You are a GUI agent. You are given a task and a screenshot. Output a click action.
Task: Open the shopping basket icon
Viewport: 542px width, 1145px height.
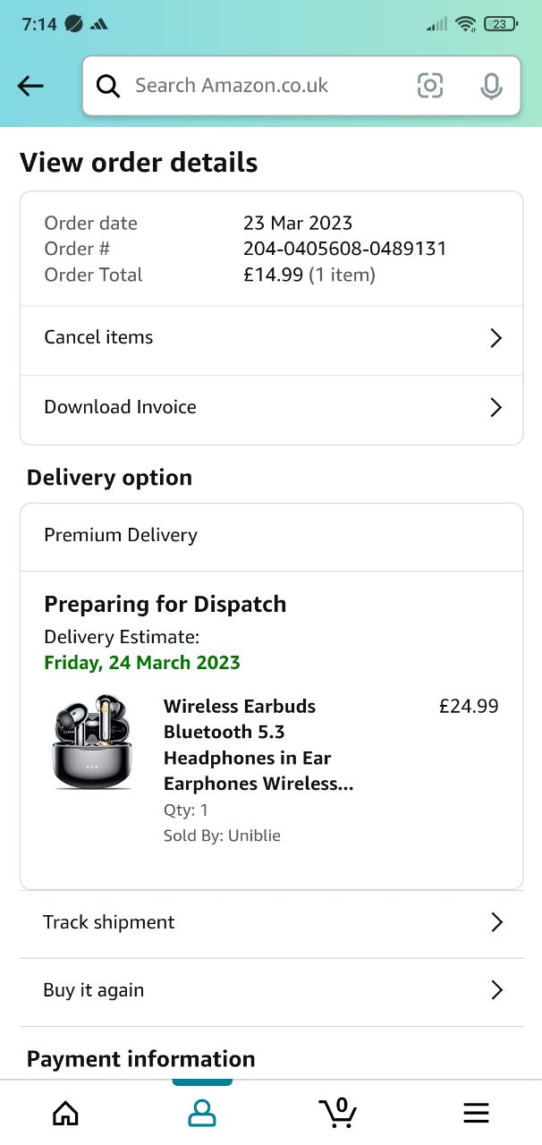click(338, 1112)
